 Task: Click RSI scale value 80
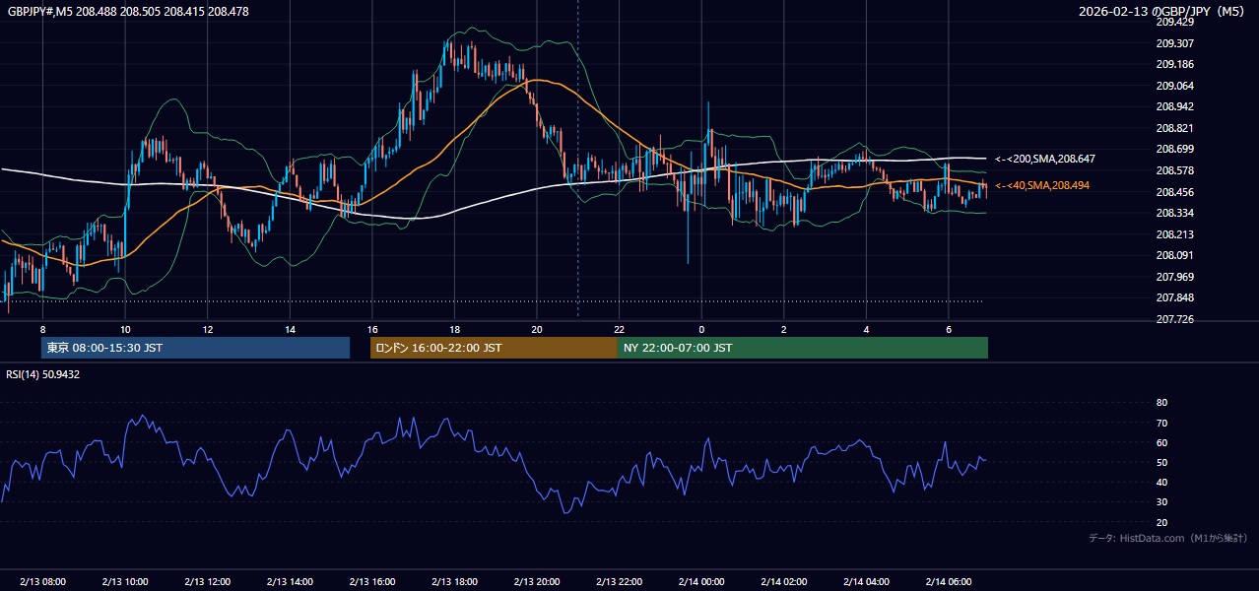[1161, 403]
